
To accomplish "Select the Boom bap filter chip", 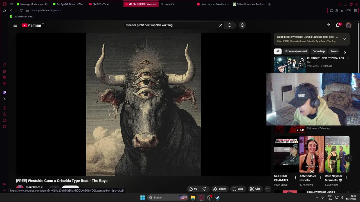I will (x=319, y=51).
